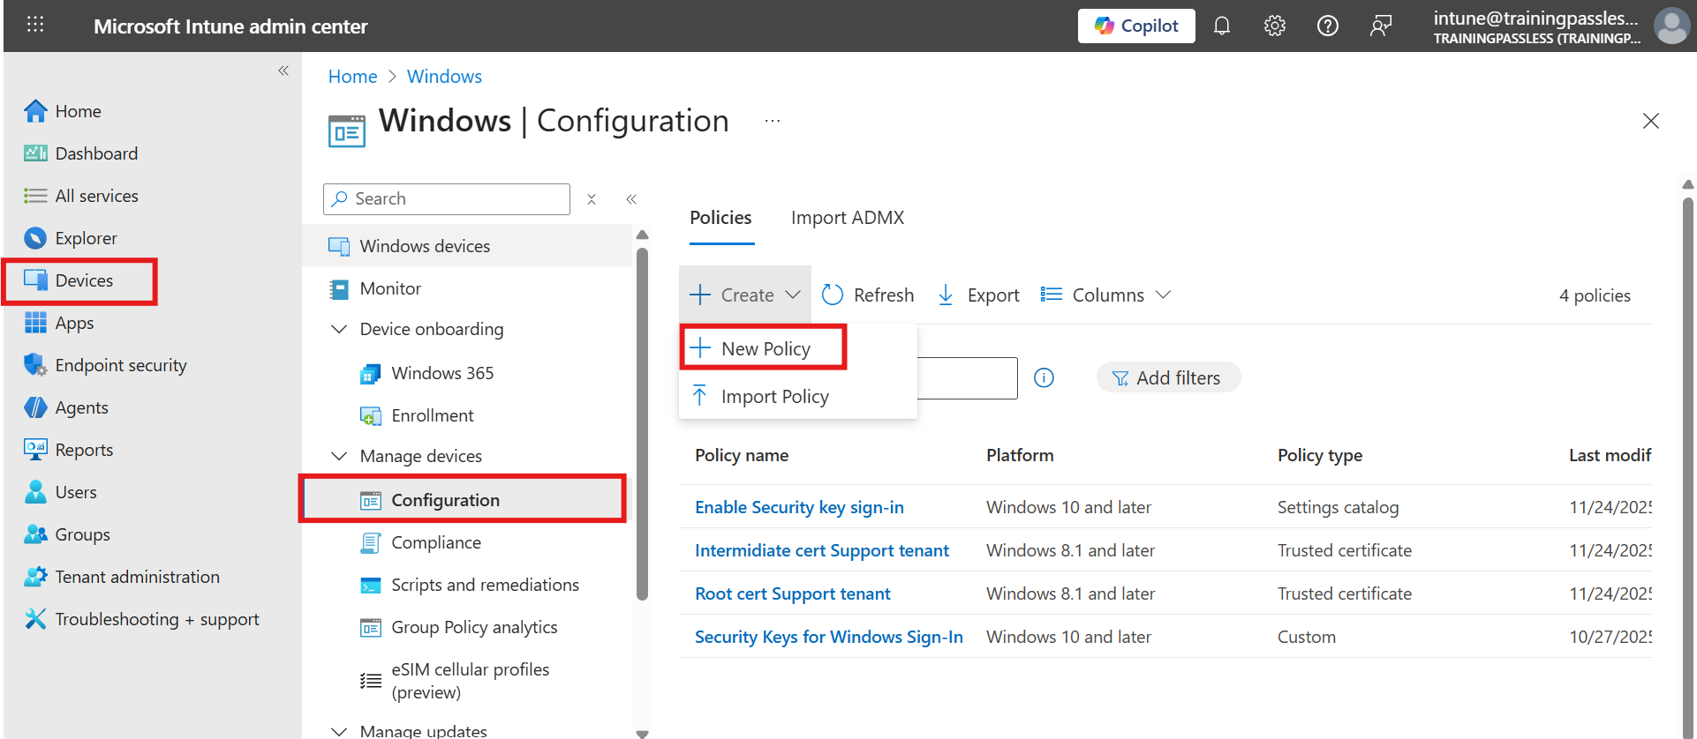Screen dimensions: 1697x739
Task: Open Users in left navigation
Action: point(61,492)
